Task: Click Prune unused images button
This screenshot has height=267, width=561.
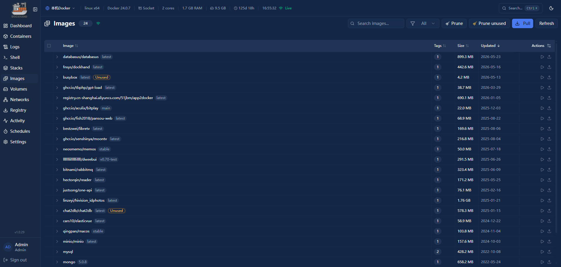Action: point(489,23)
